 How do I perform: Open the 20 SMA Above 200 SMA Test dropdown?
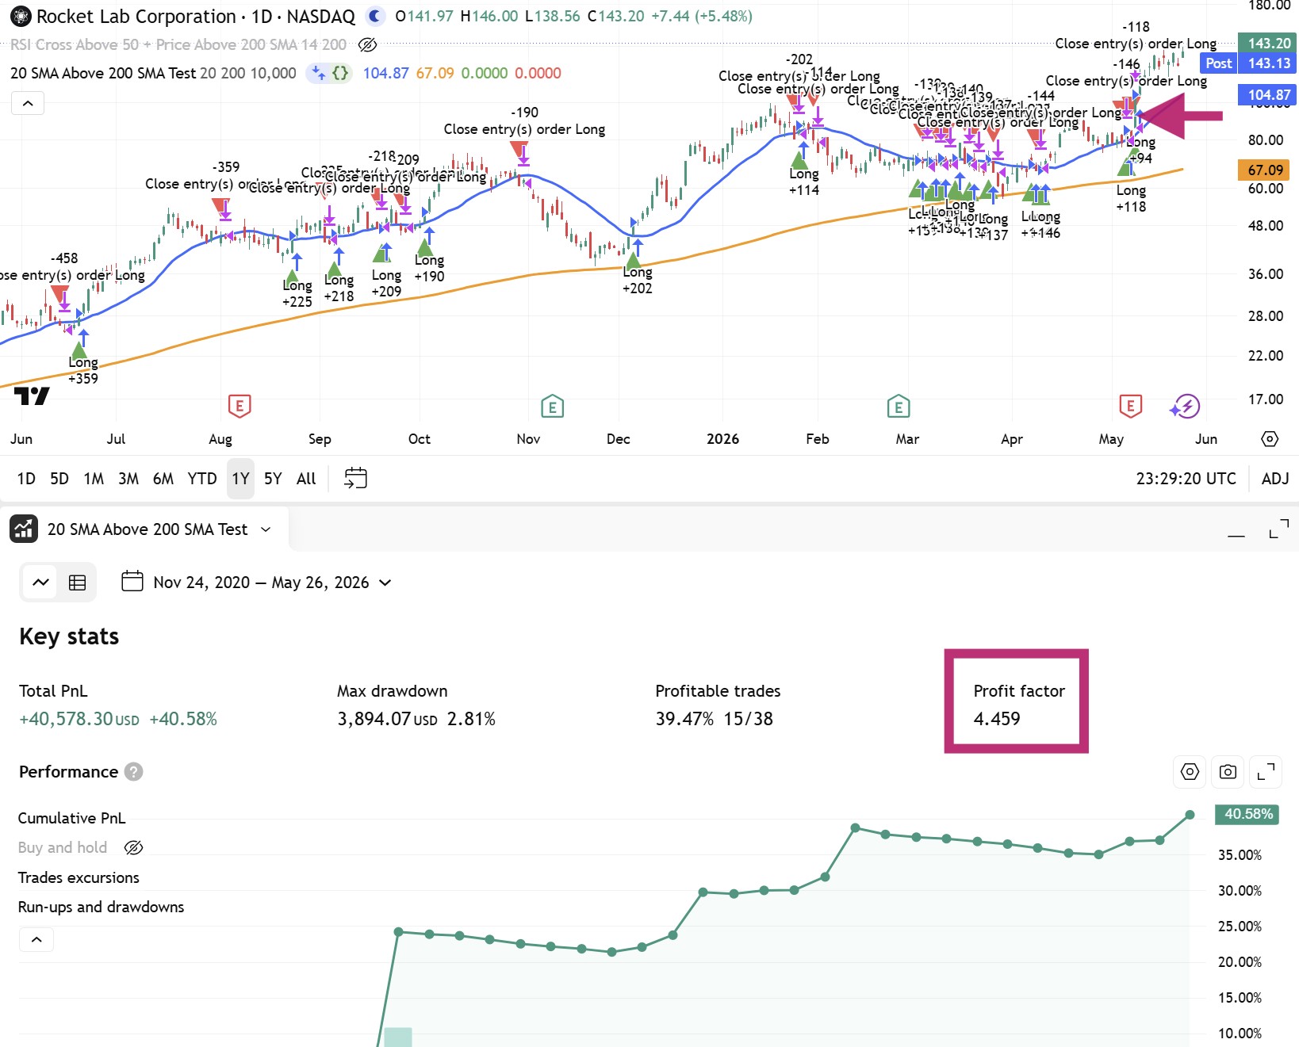point(159,529)
